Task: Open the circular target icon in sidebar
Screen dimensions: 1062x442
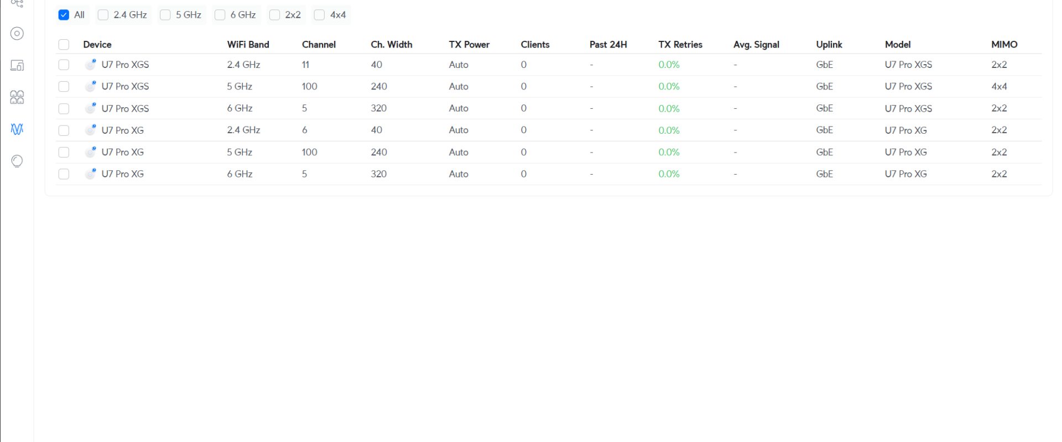Action: (x=17, y=34)
